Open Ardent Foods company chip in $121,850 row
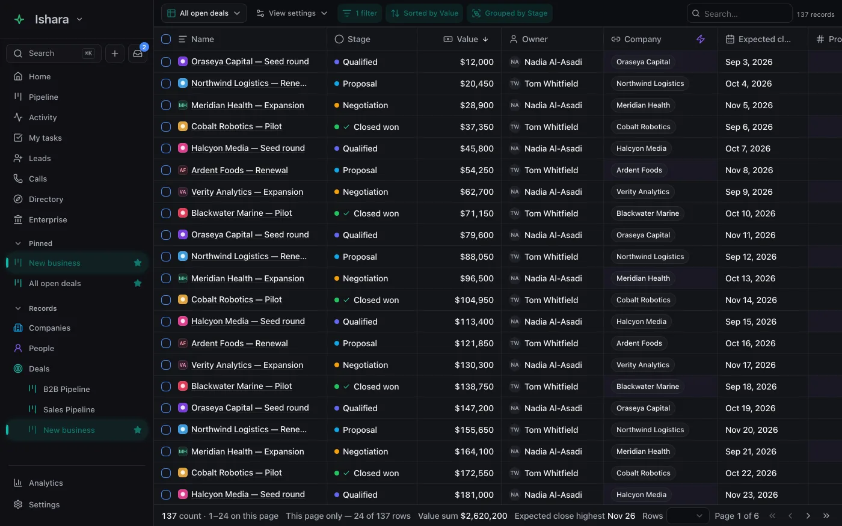The image size is (842, 526). pyautogui.click(x=639, y=343)
